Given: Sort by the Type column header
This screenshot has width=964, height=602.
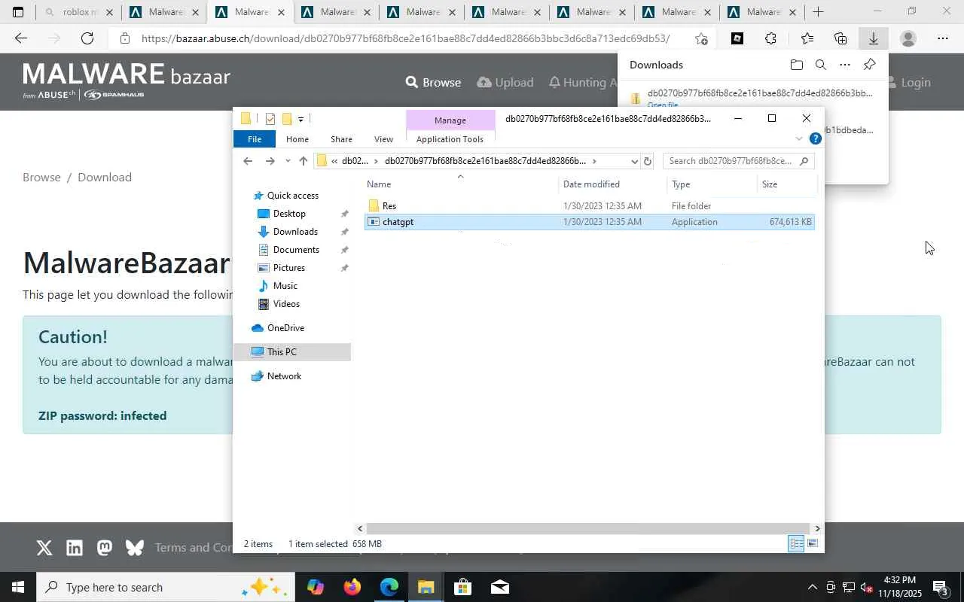Looking at the screenshot, I should point(712,184).
